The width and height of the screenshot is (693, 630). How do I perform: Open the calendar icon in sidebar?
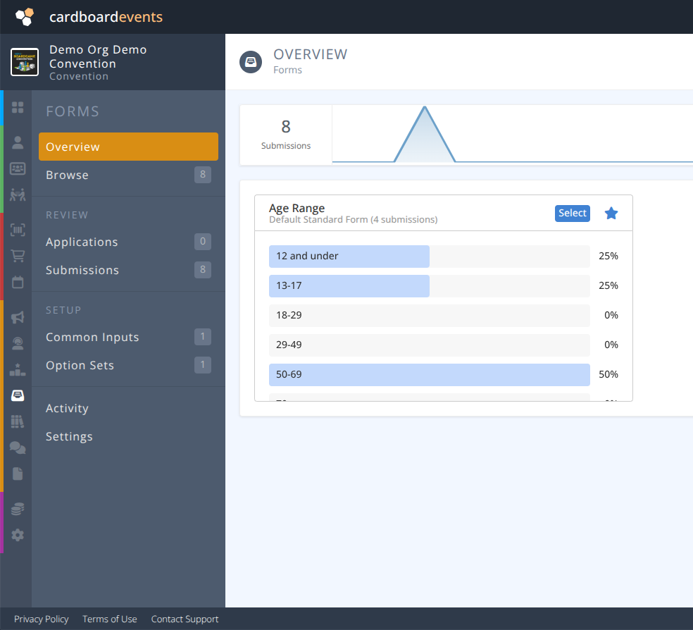[17, 282]
